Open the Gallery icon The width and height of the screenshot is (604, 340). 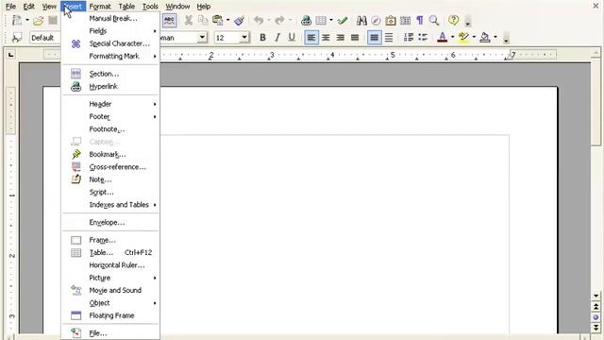(x=390, y=21)
